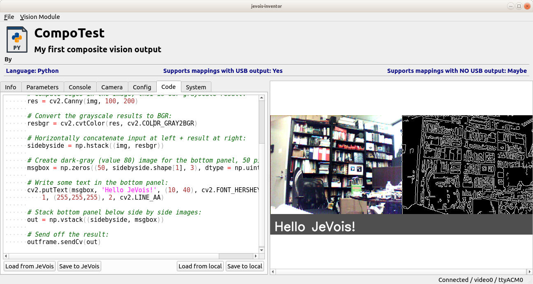The height and width of the screenshot is (284, 533).
Task: Click the 'res = cv2.Canny(img, 100, 200)' line
Action: pyautogui.click(x=83, y=101)
